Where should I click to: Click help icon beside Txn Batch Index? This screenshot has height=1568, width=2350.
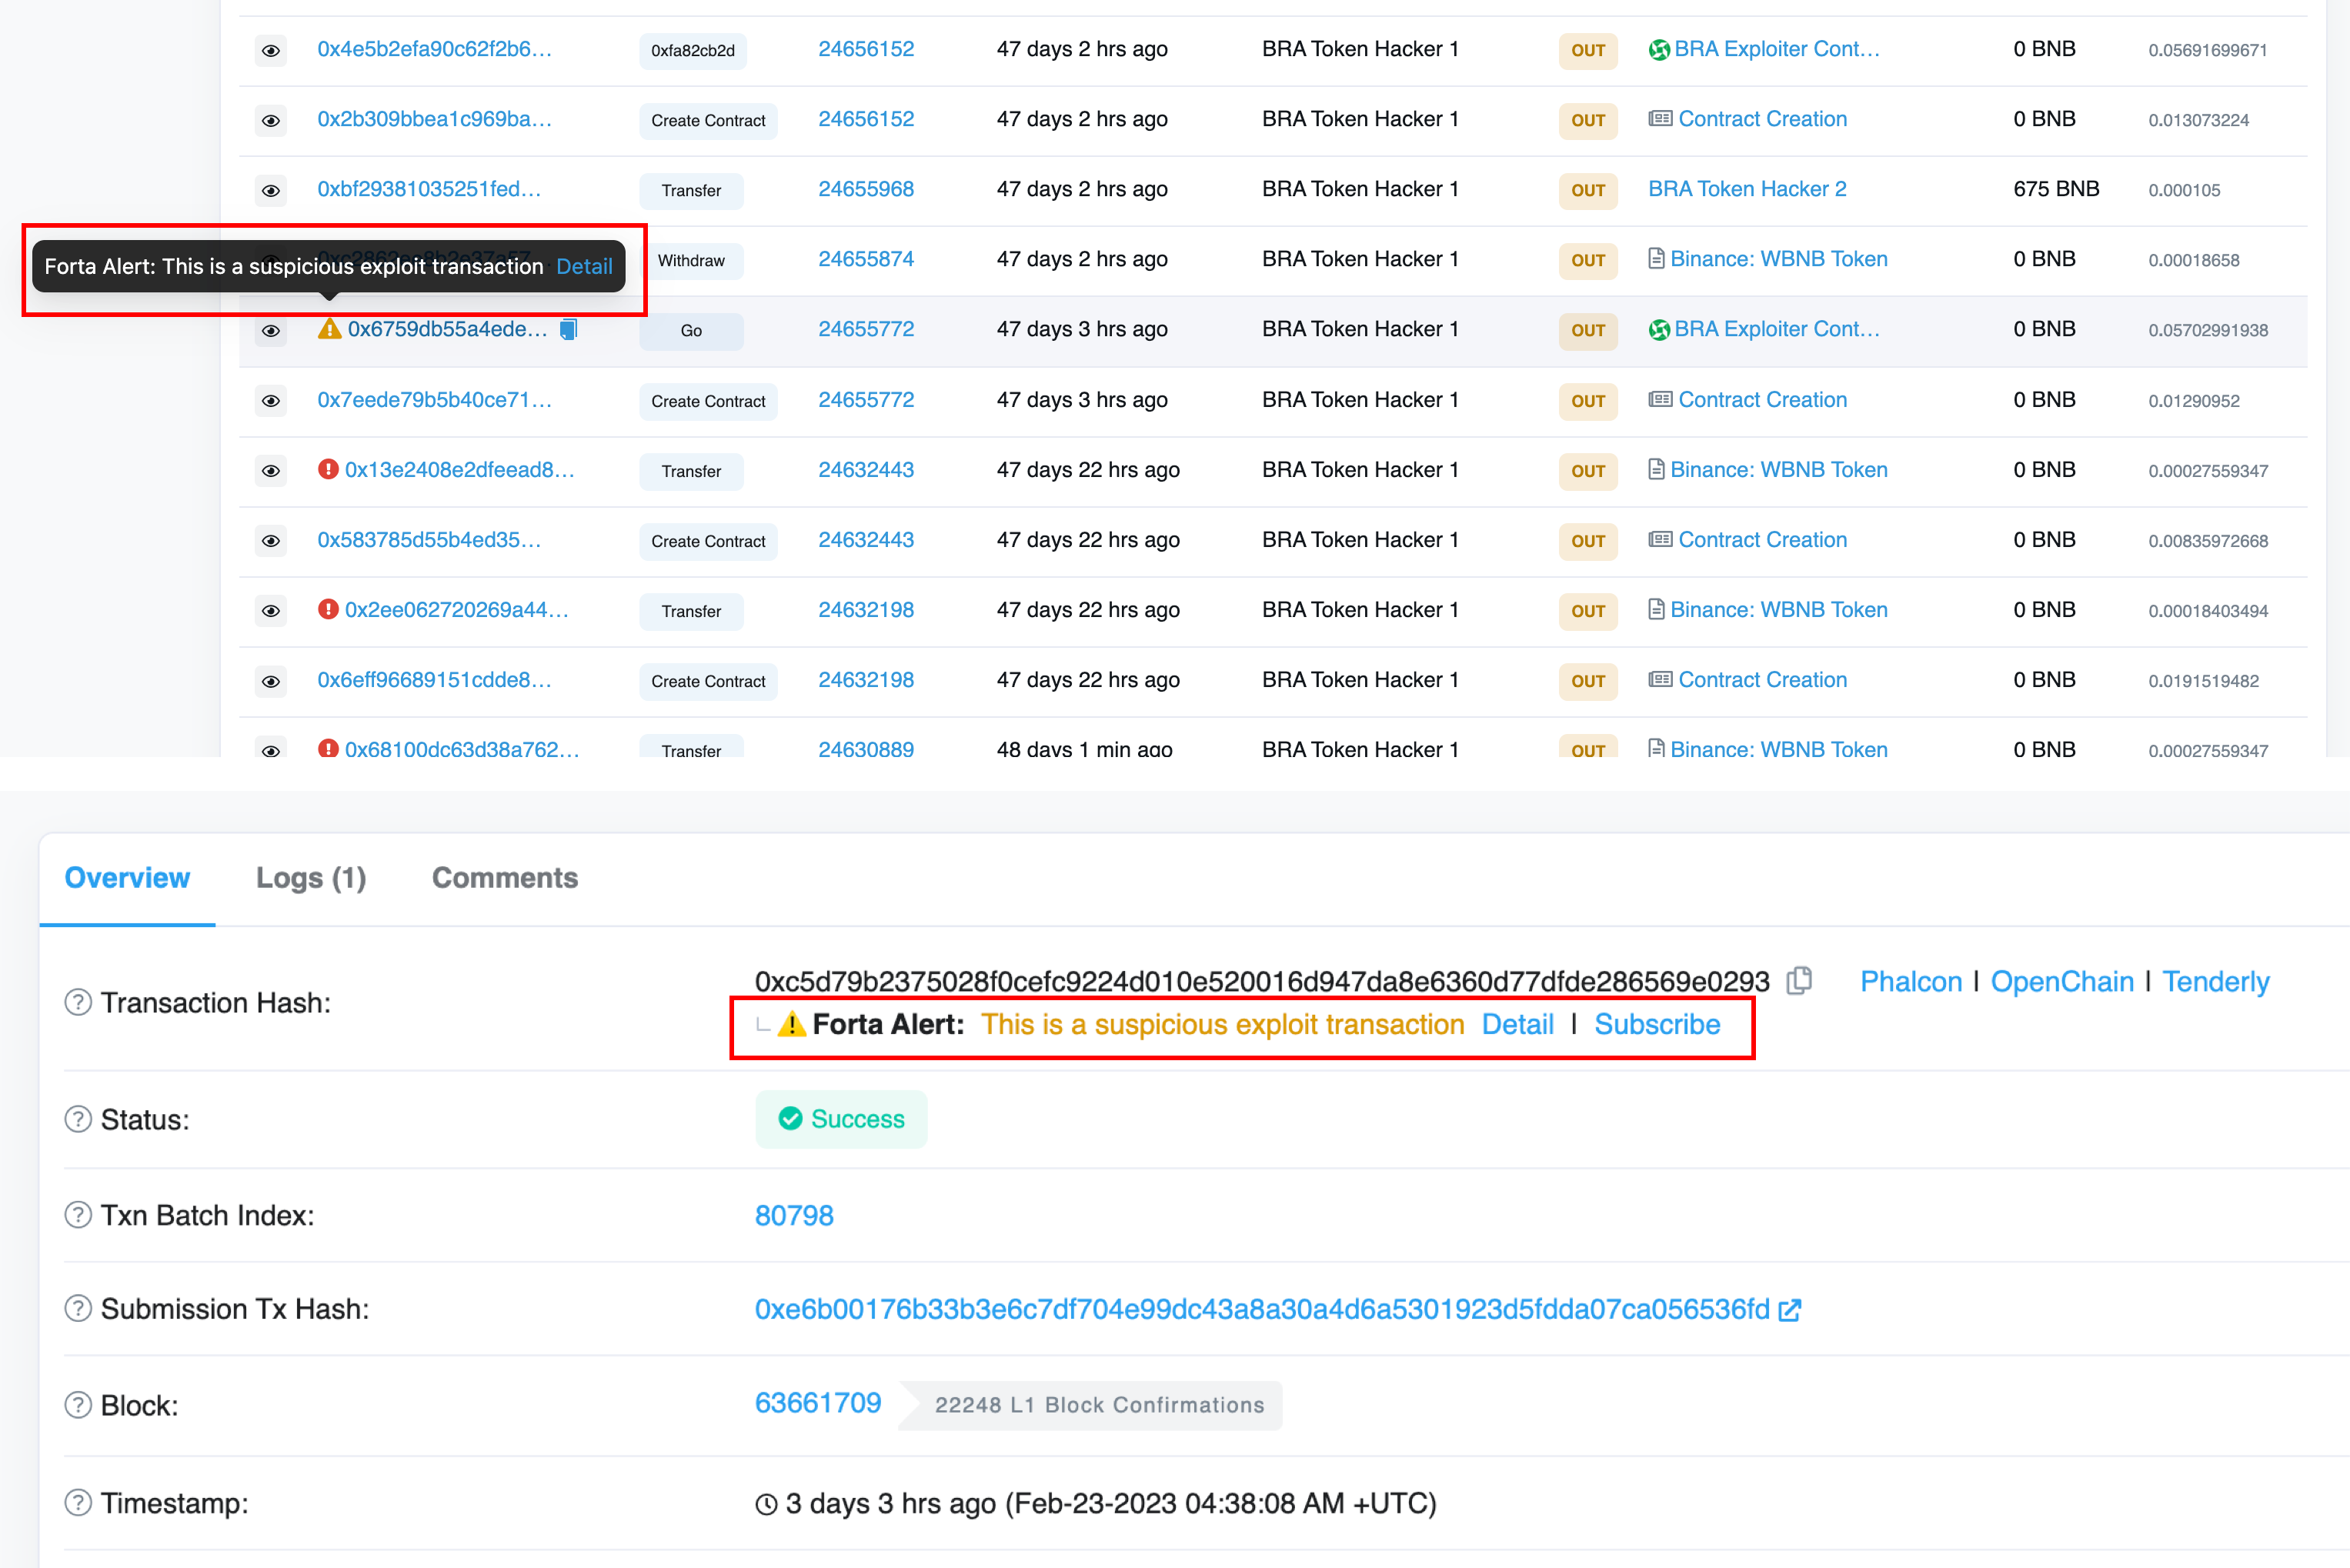tap(78, 1215)
